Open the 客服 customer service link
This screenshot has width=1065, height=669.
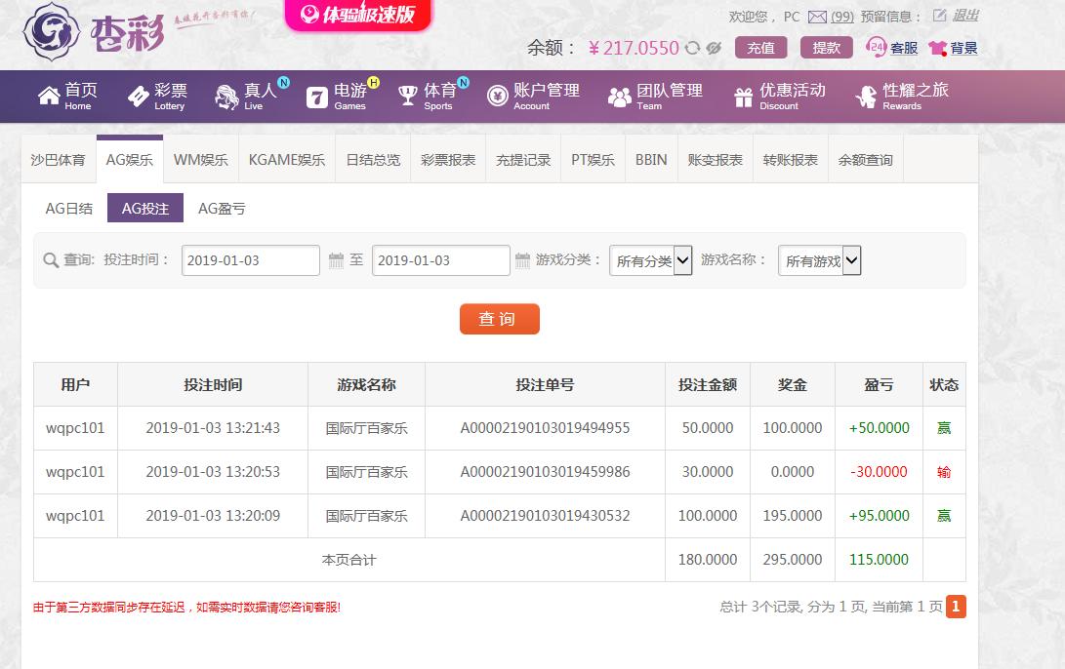904,48
